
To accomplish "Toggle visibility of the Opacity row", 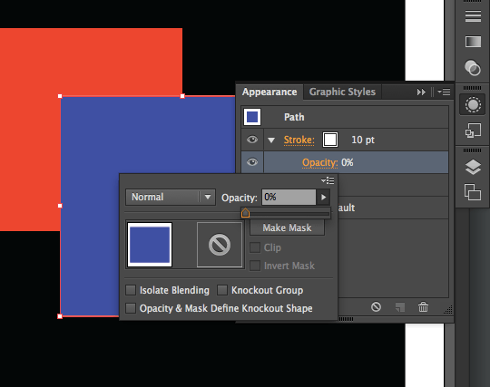I will pos(252,162).
